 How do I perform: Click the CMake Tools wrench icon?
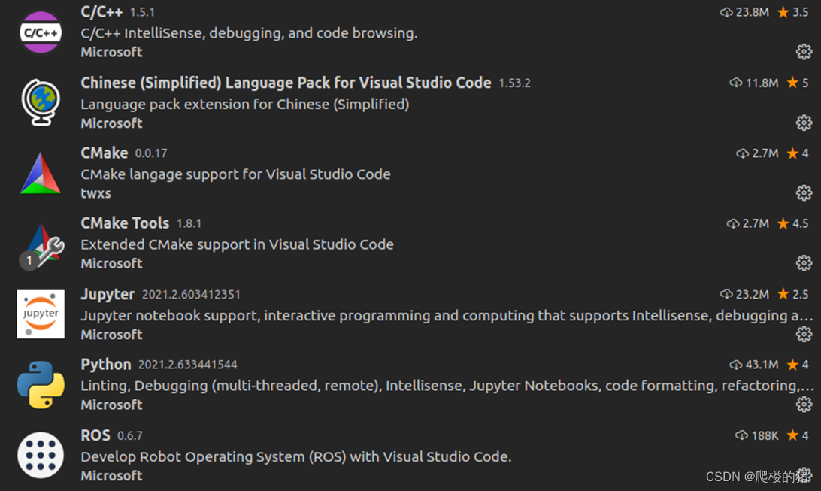[x=42, y=244]
